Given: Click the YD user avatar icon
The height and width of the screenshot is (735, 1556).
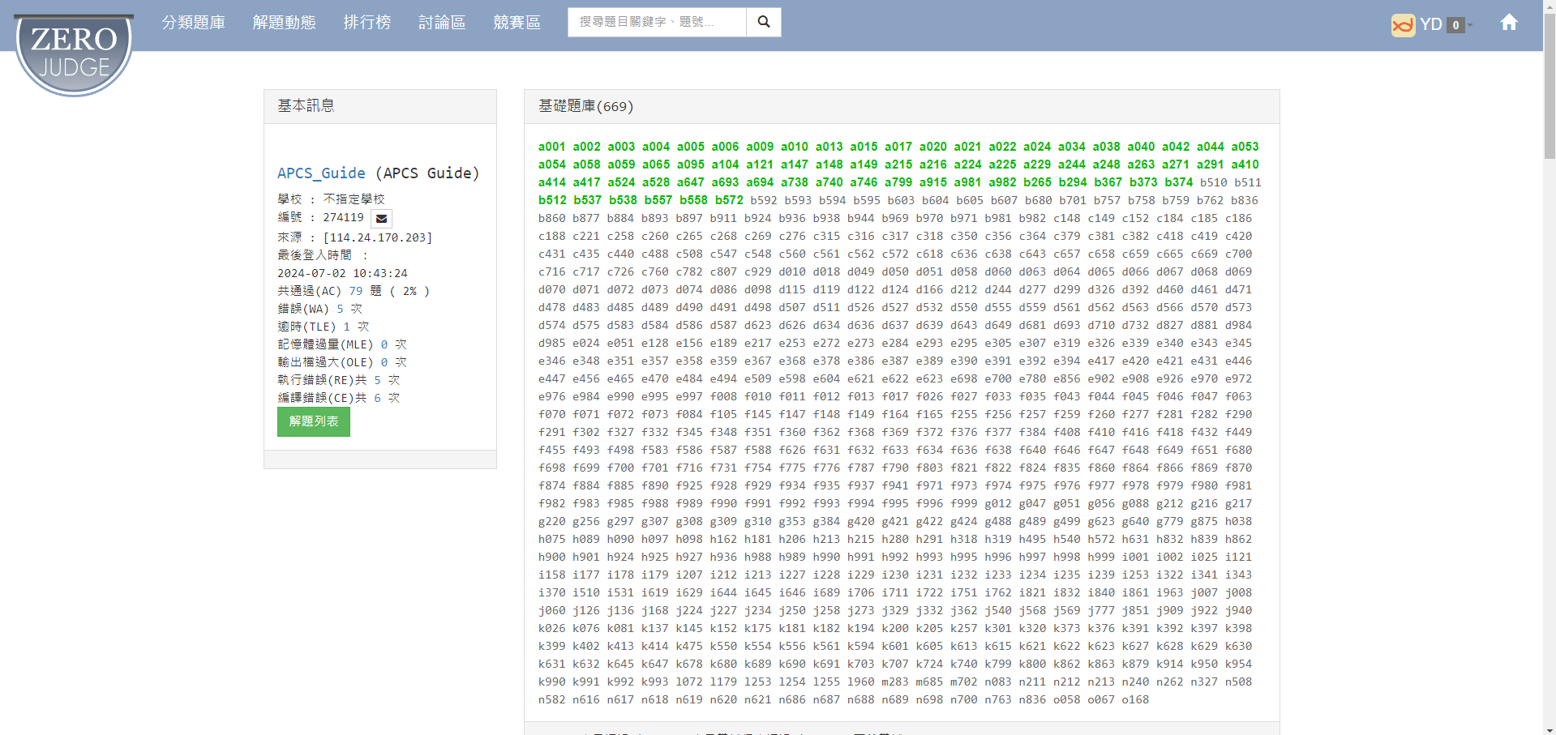Looking at the screenshot, I should click(x=1402, y=25).
